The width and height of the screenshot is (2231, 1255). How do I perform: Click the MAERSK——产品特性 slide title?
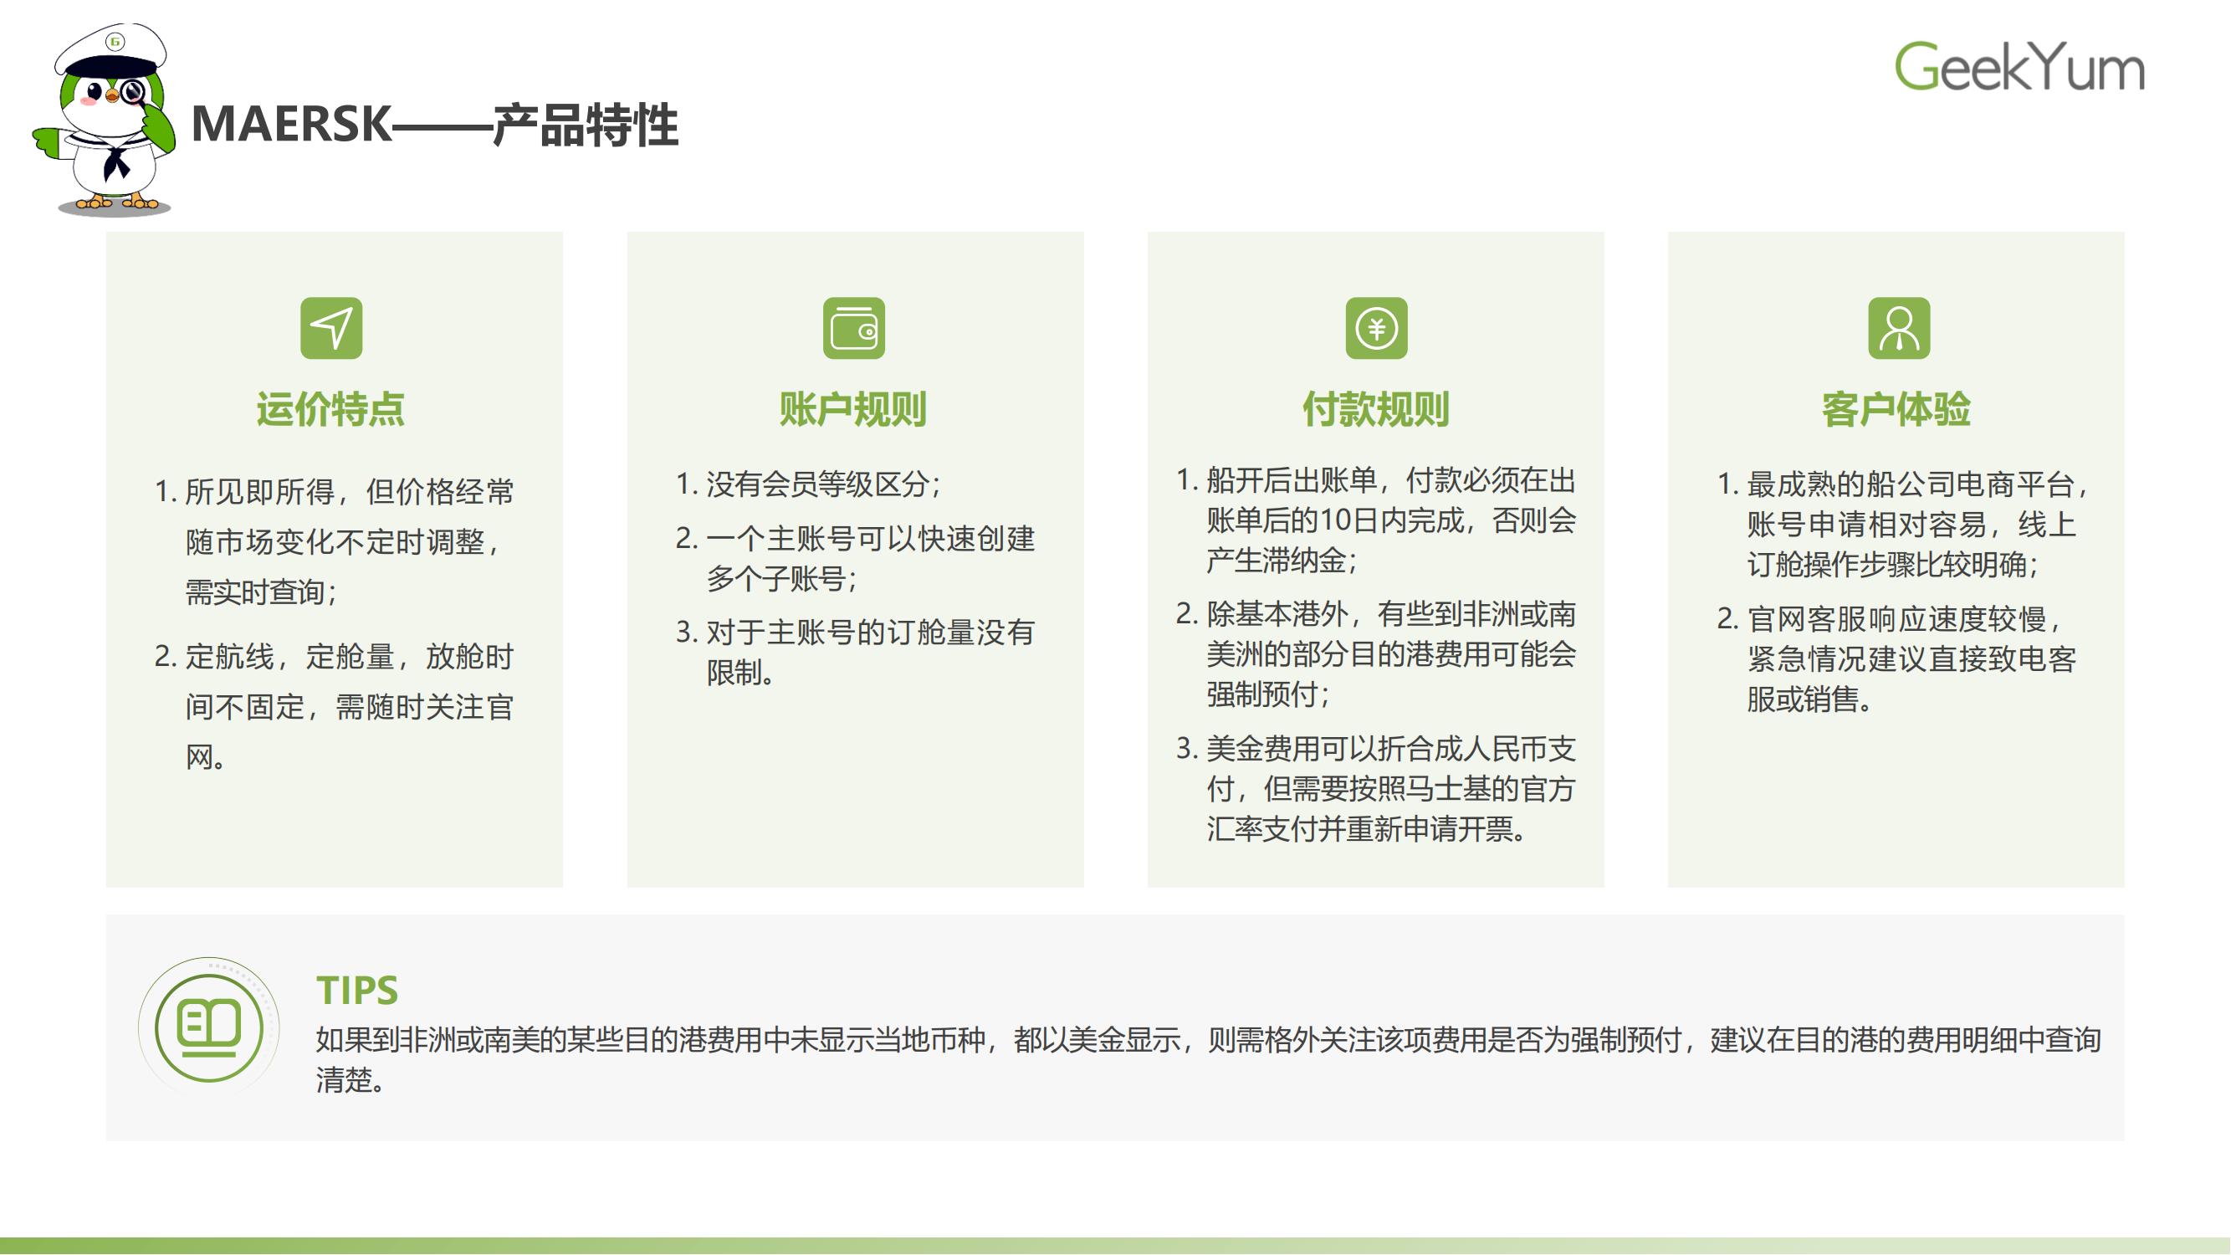click(x=435, y=125)
